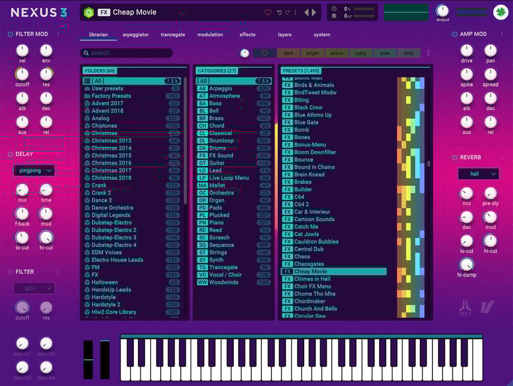Open the tag filter three-dot options

click(428, 53)
